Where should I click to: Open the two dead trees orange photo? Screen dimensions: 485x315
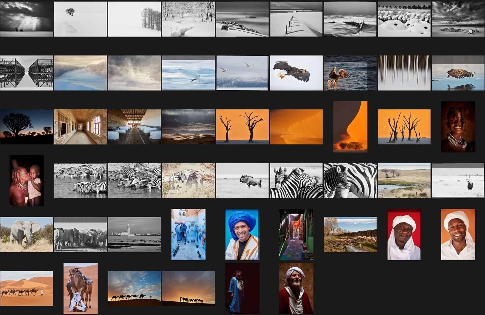[242, 127]
